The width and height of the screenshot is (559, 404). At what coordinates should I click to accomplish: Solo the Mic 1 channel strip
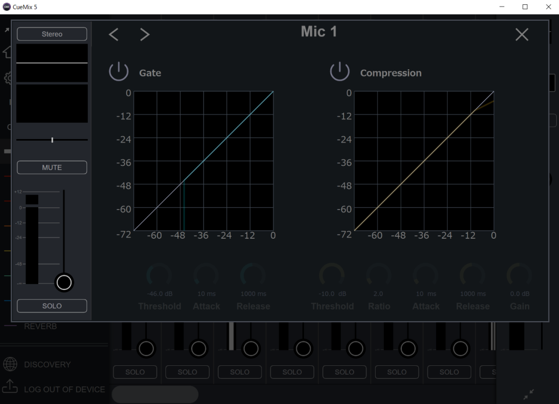tap(52, 306)
